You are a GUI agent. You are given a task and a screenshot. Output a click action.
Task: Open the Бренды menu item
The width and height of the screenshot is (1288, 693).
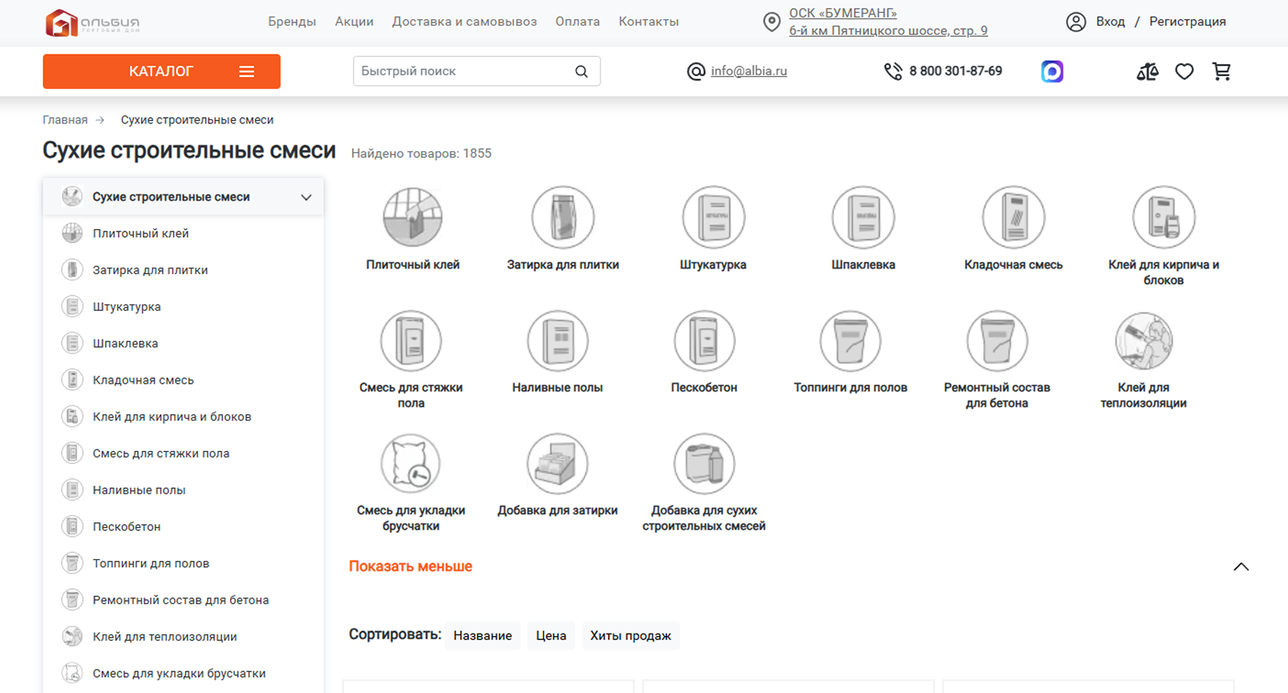pos(292,22)
